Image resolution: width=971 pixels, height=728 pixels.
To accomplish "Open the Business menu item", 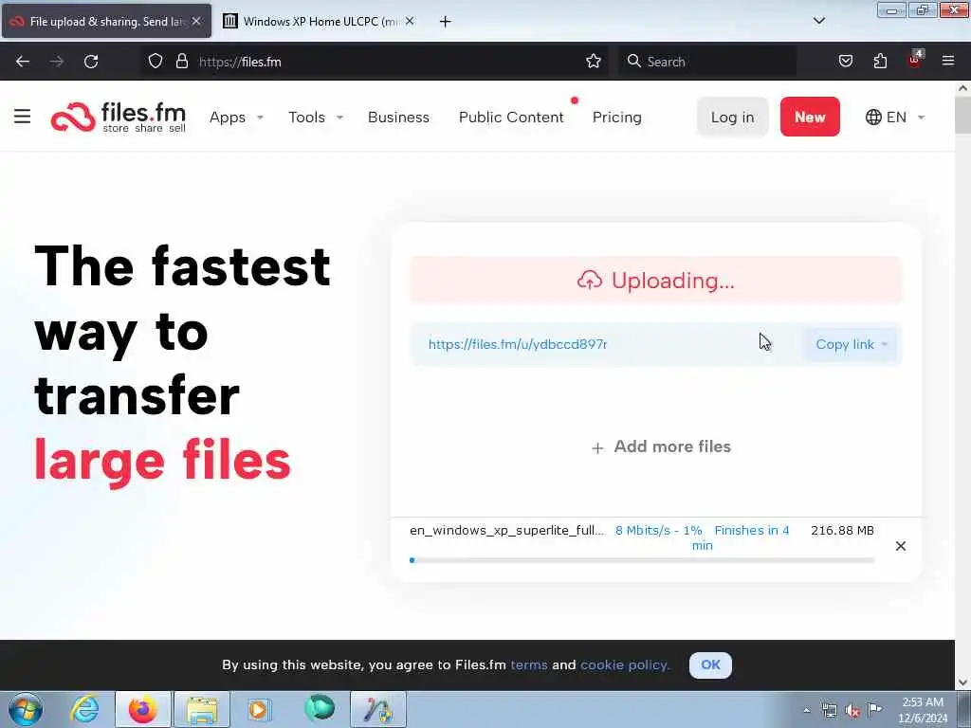I will (x=398, y=117).
